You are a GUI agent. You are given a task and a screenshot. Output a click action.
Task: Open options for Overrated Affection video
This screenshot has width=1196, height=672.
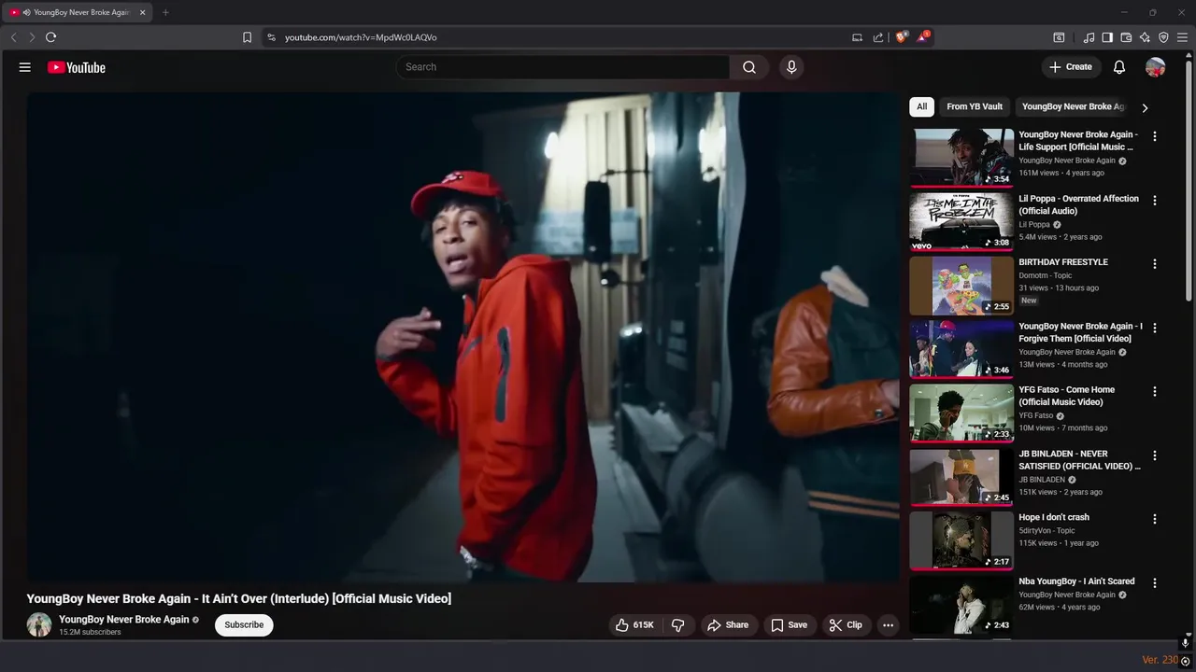[1155, 201]
